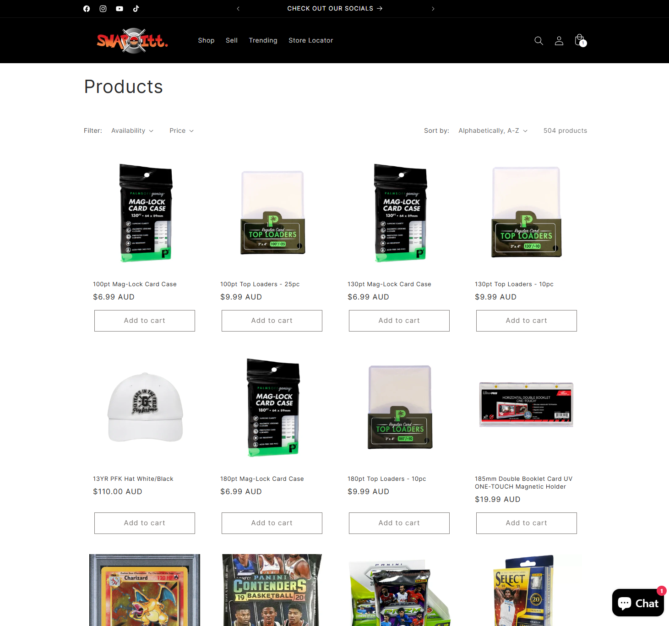Open the Sort by Alphabetically A-Z dropdown
This screenshot has height=626, width=669.
pos(493,131)
